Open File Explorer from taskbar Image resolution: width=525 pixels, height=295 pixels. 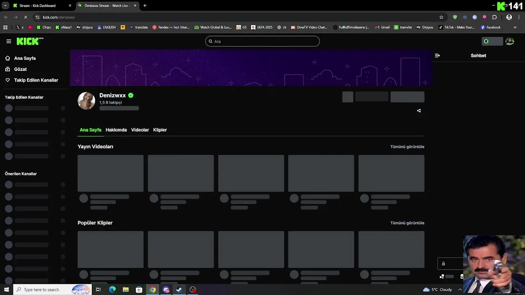click(x=126, y=290)
